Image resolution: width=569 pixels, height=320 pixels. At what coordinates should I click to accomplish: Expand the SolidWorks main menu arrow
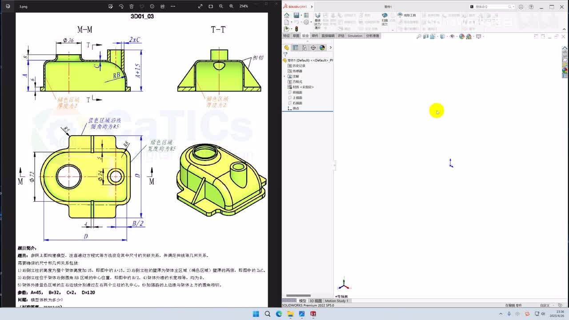(x=312, y=7)
